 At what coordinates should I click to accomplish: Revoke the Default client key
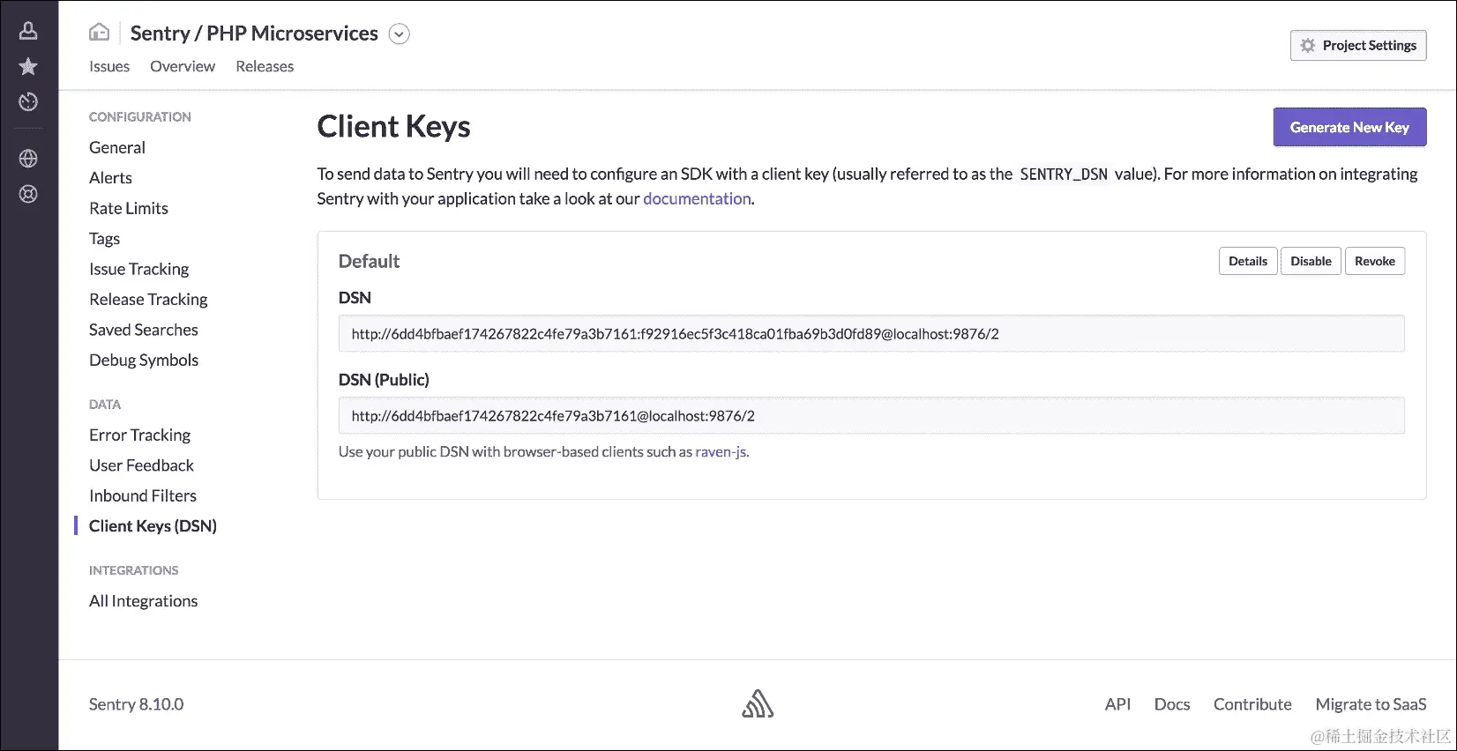[1374, 261]
